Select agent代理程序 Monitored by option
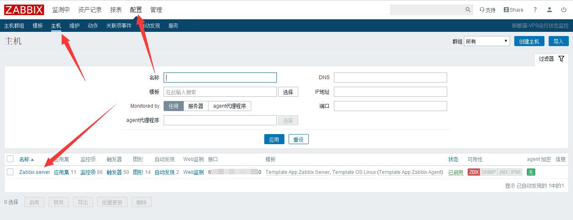573x220 pixels. pyautogui.click(x=229, y=106)
